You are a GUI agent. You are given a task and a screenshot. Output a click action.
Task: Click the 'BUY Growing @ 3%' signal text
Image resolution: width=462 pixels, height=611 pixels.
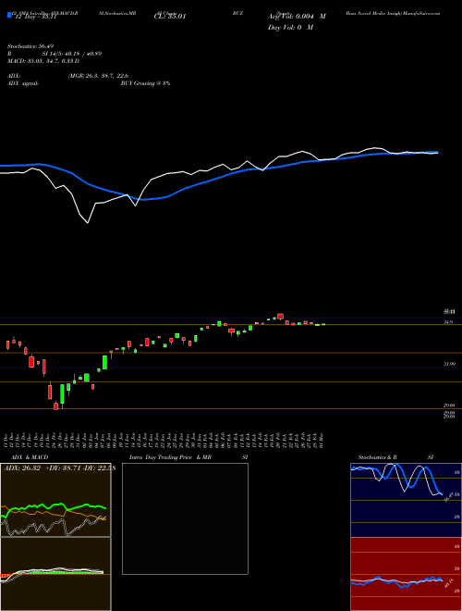pos(145,83)
